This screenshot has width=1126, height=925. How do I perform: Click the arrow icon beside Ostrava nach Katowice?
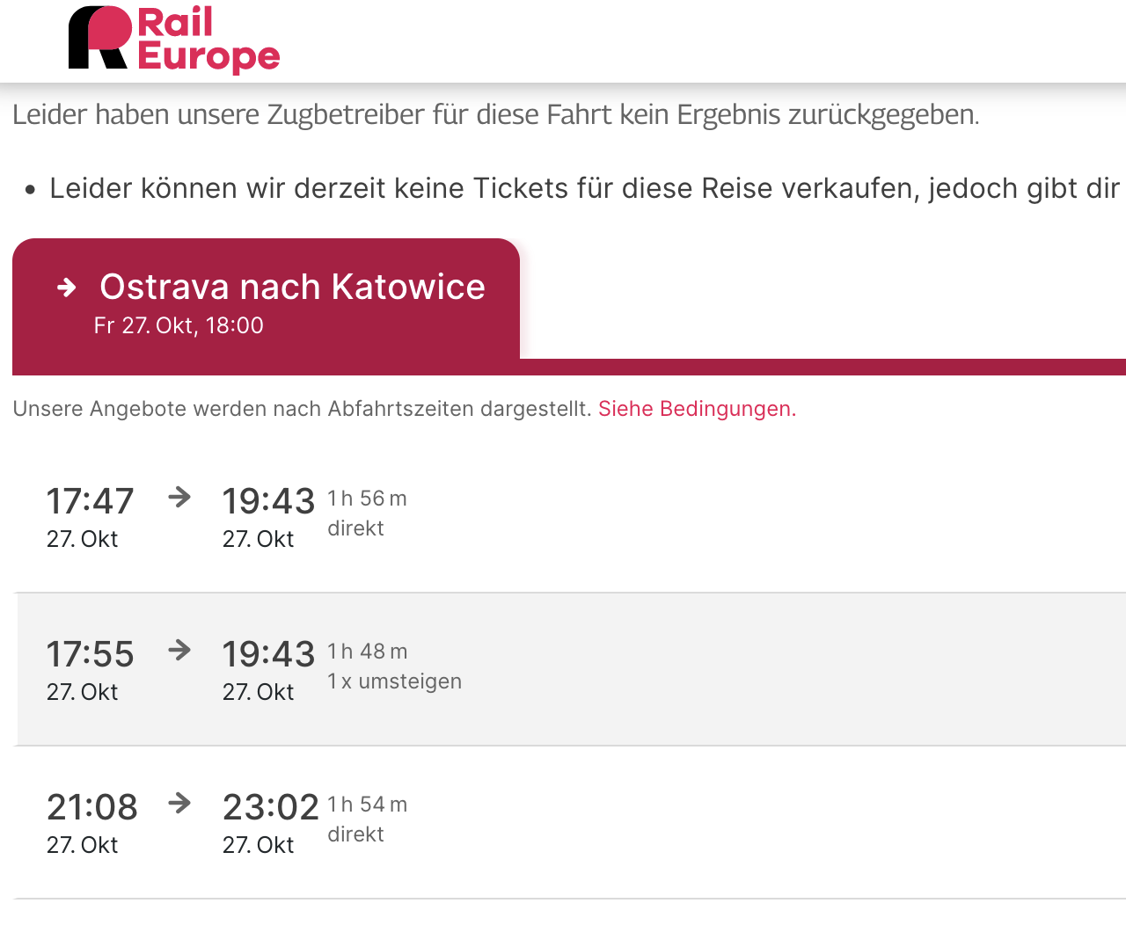tap(67, 288)
